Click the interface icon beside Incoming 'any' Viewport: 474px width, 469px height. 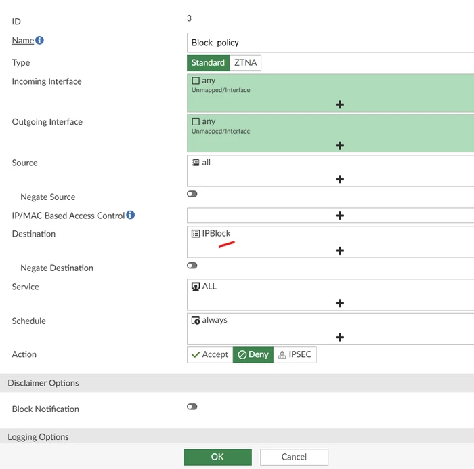click(196, 81)
